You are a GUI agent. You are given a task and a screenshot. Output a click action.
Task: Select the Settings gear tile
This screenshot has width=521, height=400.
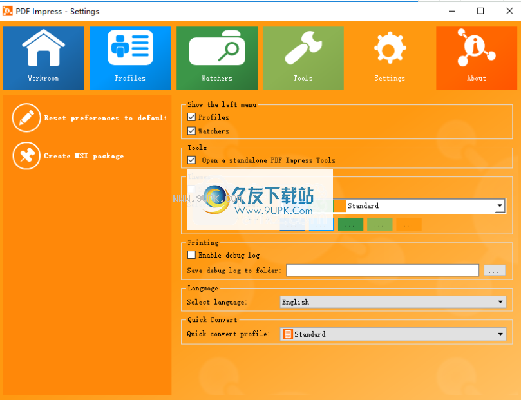390,58
